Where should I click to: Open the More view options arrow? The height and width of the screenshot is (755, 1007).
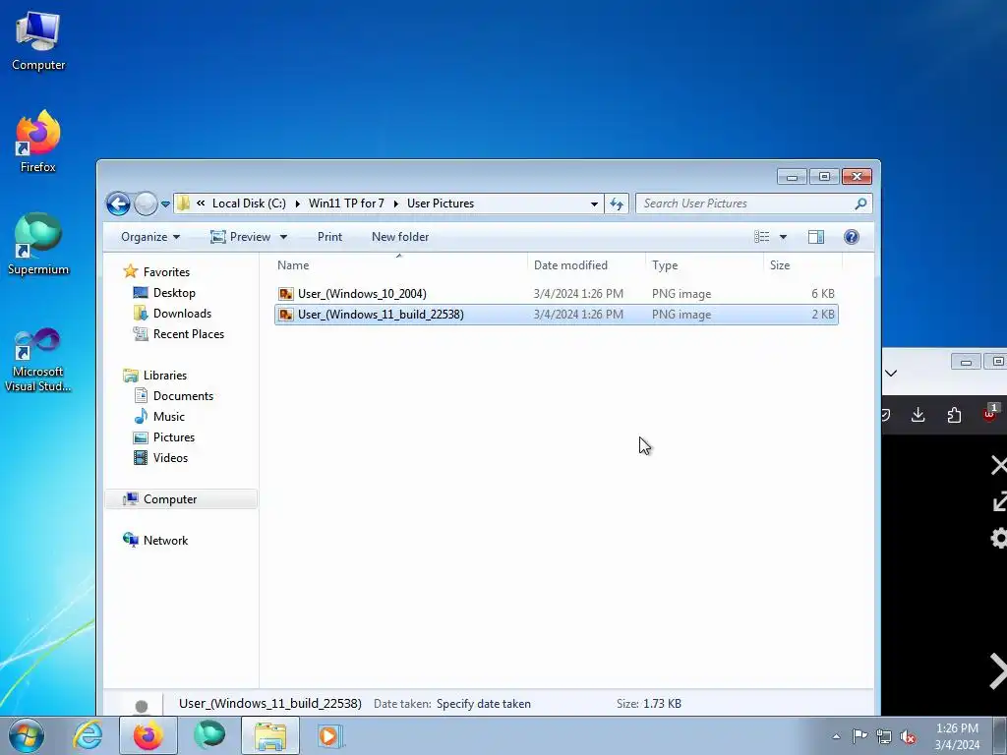783,237
